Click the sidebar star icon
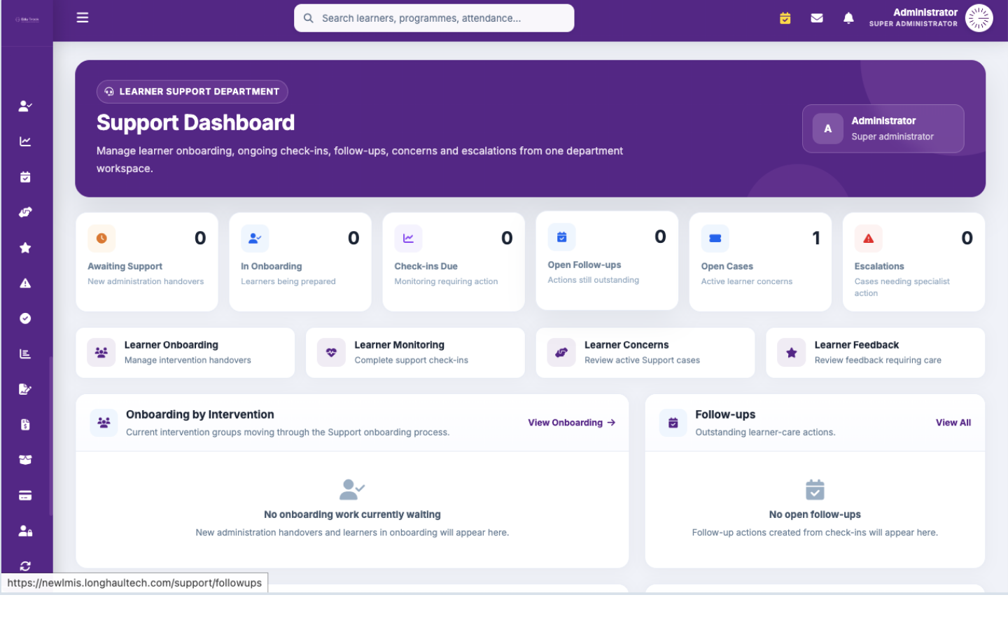 point(25,248)
